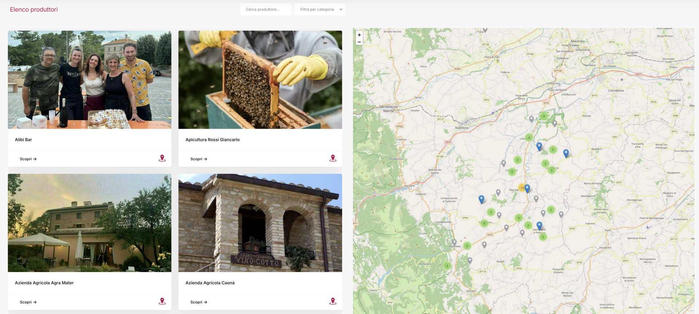Click the Elenco produttori heading
Image resolution: width=699 pixels, height=314 pixels.
click(34, 9)
